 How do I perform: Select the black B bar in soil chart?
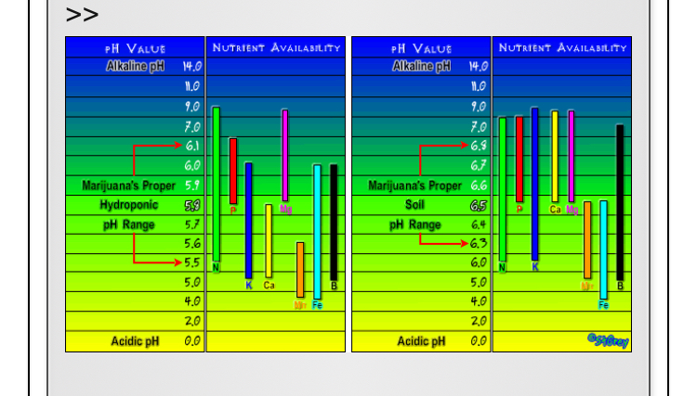click(x=620, y=201)
